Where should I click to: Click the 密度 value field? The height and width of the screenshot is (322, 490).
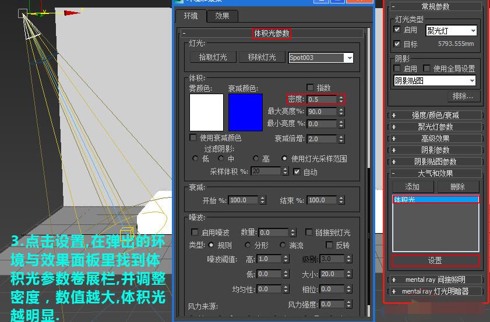pyautogui.click(x=322, y=99)
